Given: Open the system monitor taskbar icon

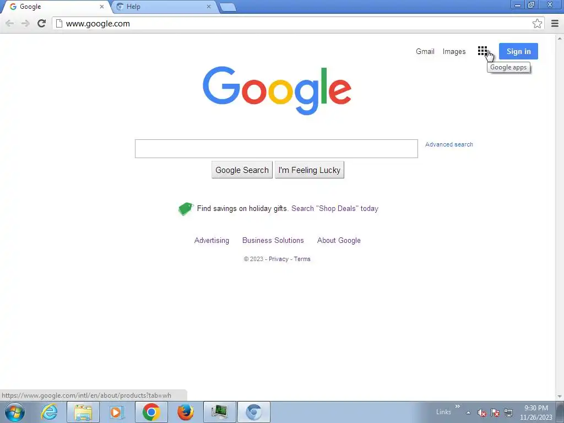Looking at the screenshot, I should (220, 412).
